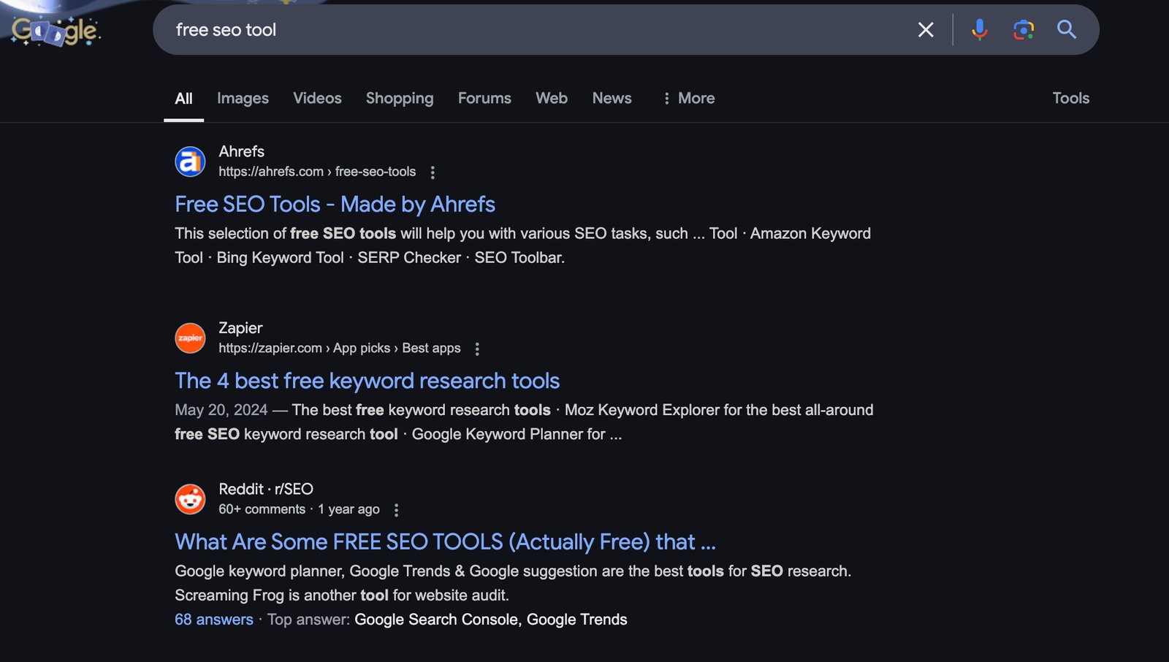
Task: Open the three-dot menu for the Reddit result
Action: point(396,510)
